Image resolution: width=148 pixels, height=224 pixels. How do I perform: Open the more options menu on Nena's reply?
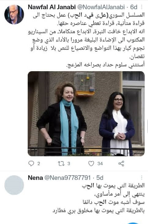[142, 178]
